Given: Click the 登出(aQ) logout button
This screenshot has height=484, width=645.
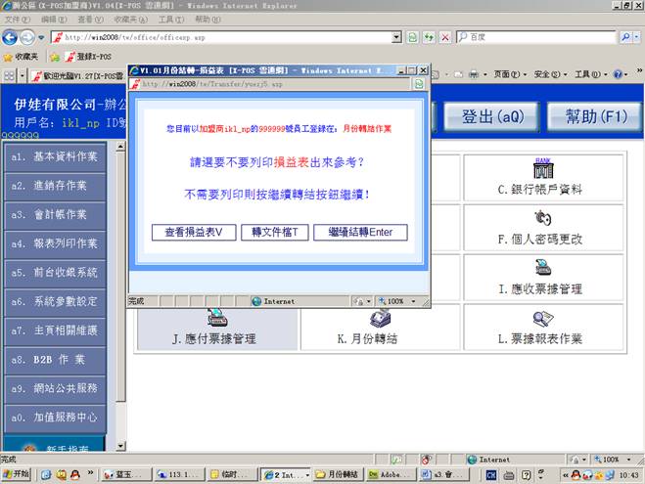Looking at the screenshot, I should pyautogui.click(x=493, y=116).
